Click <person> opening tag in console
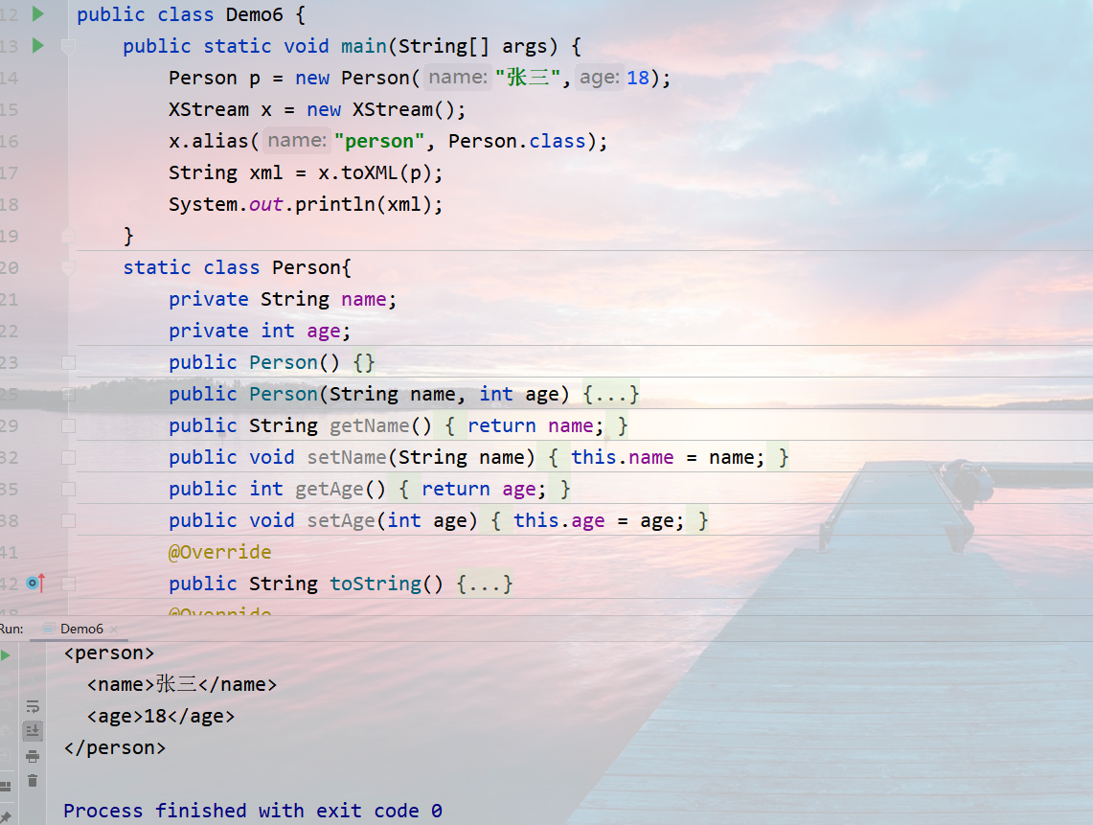The width and height of the screenshot is (1093, 825). (109, 653)
